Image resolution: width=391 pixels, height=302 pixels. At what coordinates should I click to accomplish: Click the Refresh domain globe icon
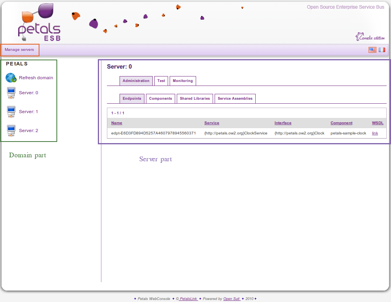[x=11, y=78]
